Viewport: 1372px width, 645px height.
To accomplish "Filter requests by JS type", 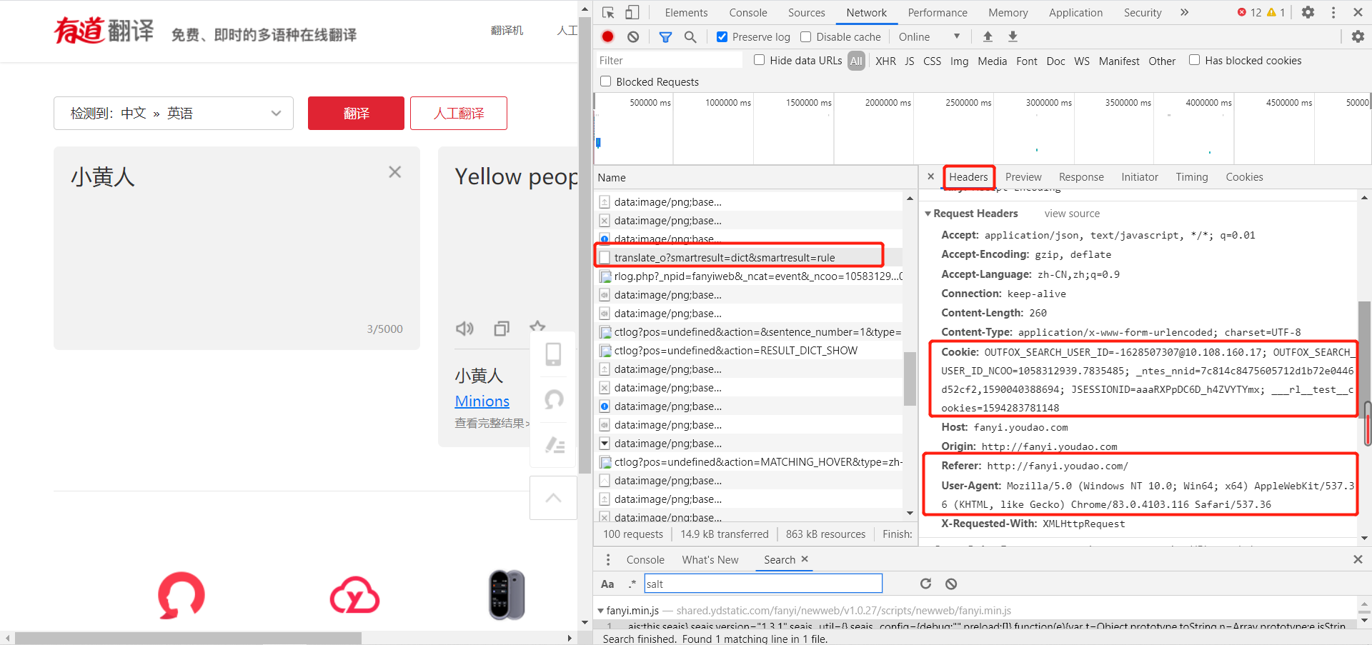I will click(x=909, y=61).
